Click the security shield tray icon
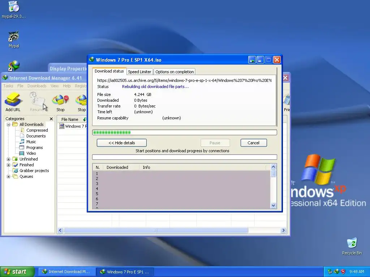The width and height of the screenshot is (370, 277). (x=343, y=272)
